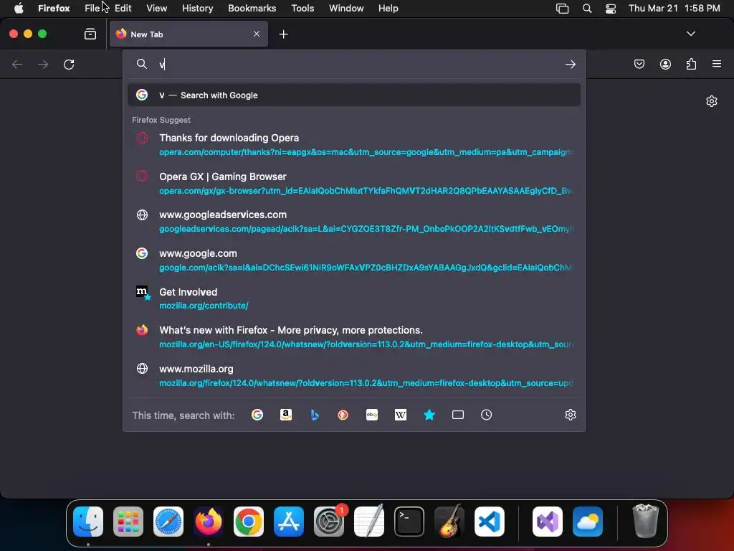Search this time with DuckDuckGo icon
The width and height of the screenshot is (734, 551).
point(343,415)
